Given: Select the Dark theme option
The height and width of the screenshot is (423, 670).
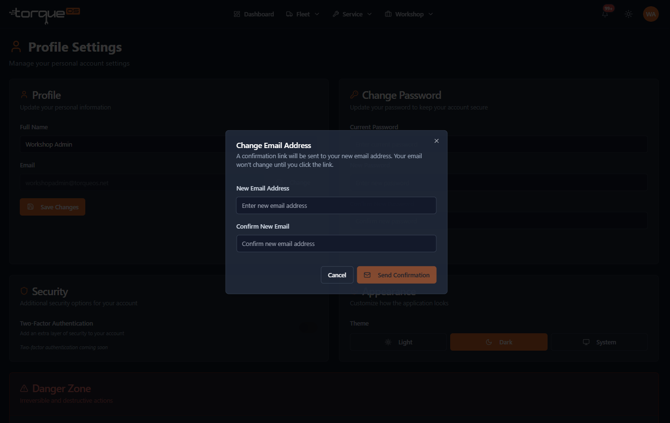Looking at the screenshot, I should point(499,342).
